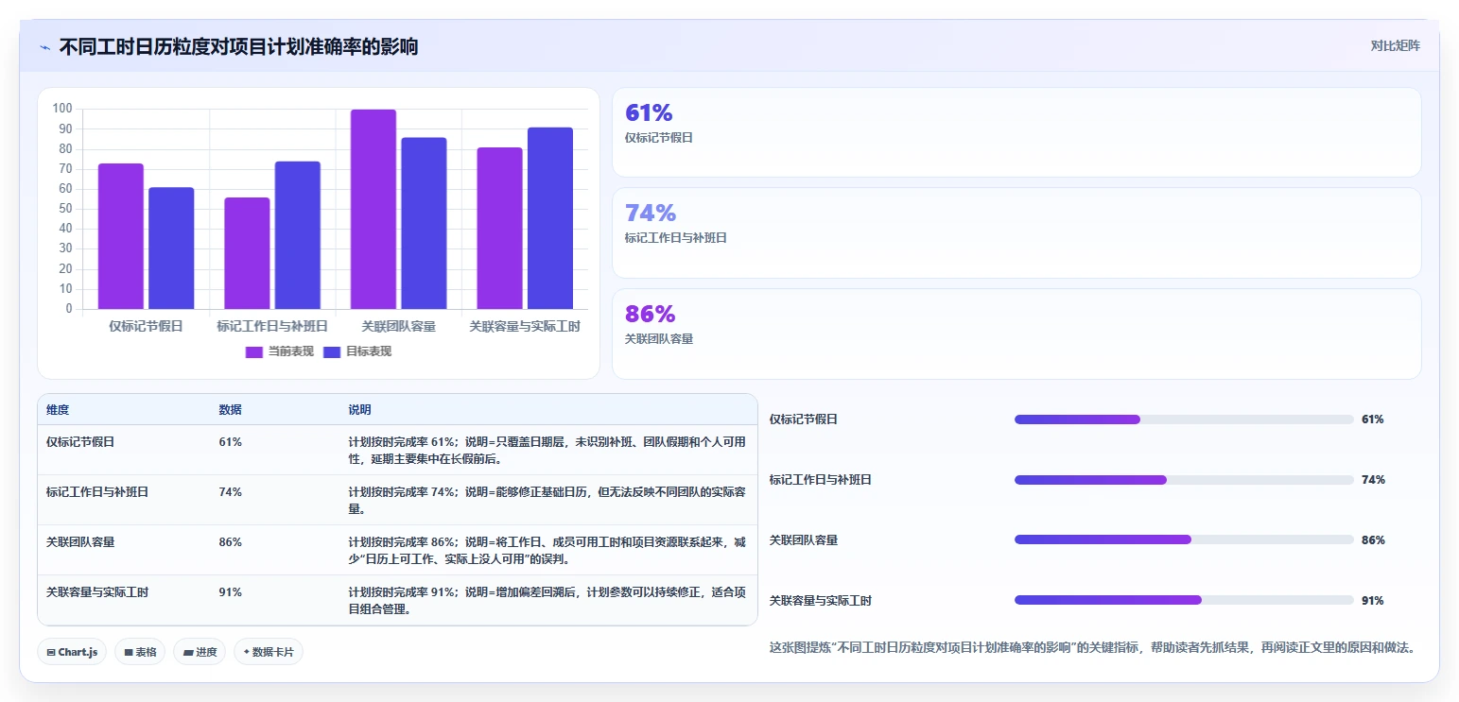This screenshot has width=1459, height=702.
Task: Click the 关联团队容量 progress bar
Action: point(1184,540)
